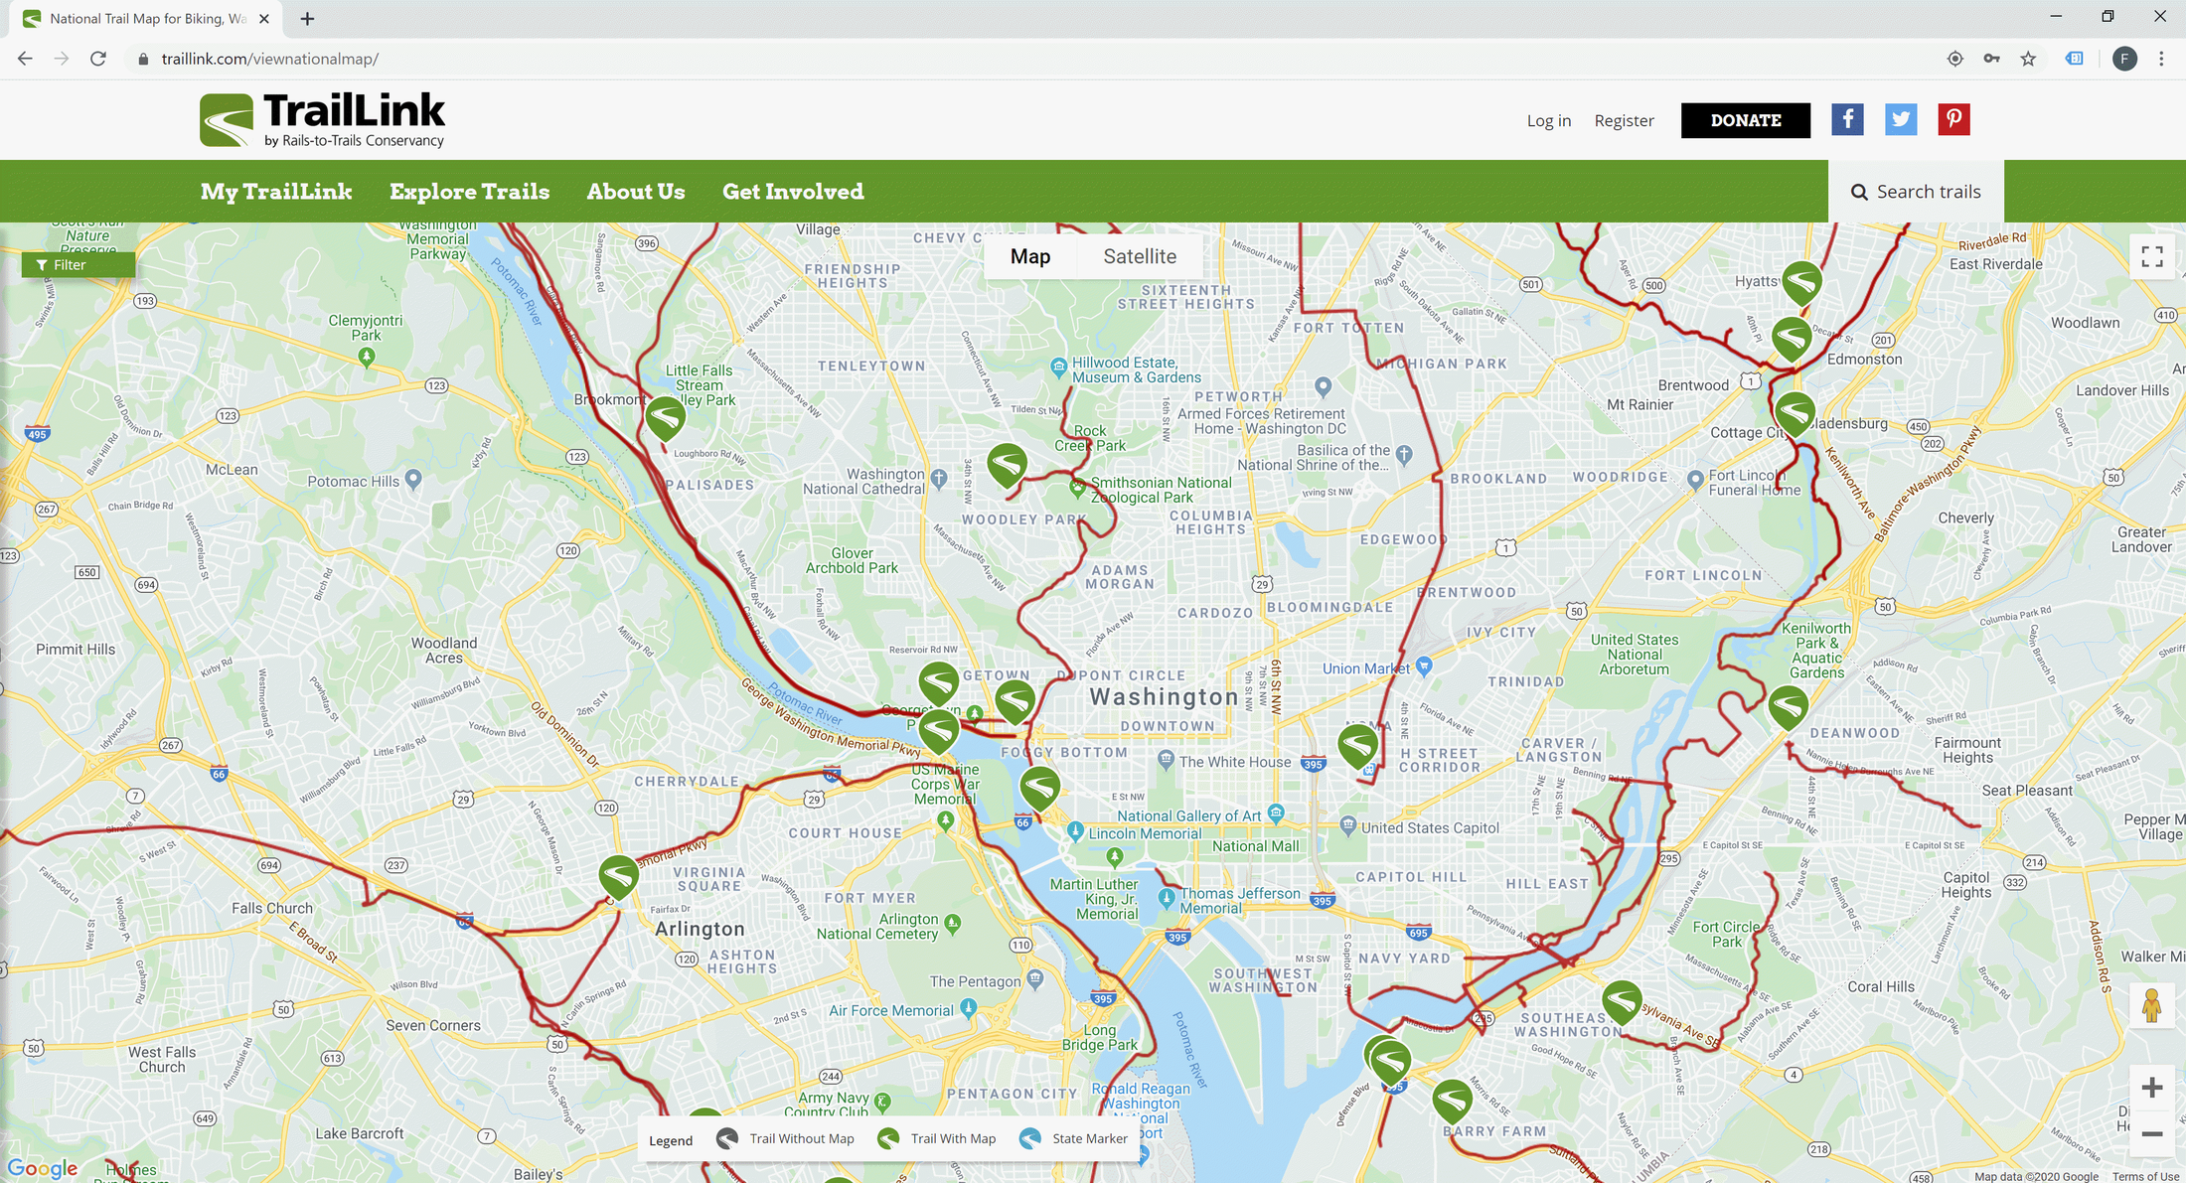Open Terms of Use link
This screenshot has height=1183, width=2186.
pos(2145,1176)
